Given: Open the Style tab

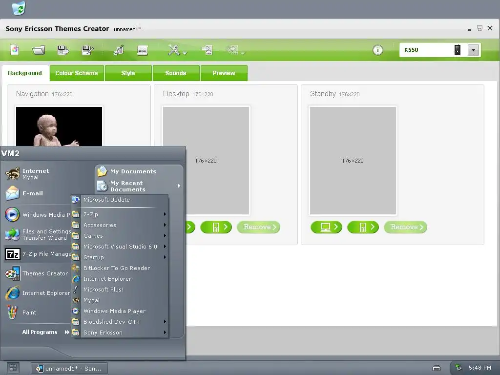Looking at the screenshot, I should coord(128,73).
